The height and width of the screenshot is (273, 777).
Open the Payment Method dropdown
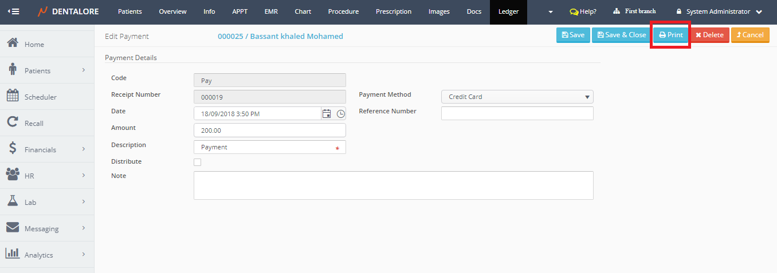pyautogui.click(x=517, y=97)
